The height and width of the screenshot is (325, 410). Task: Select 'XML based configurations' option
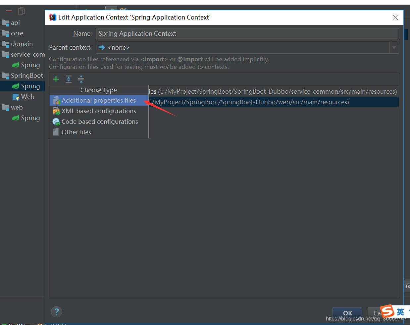point(99,111)
